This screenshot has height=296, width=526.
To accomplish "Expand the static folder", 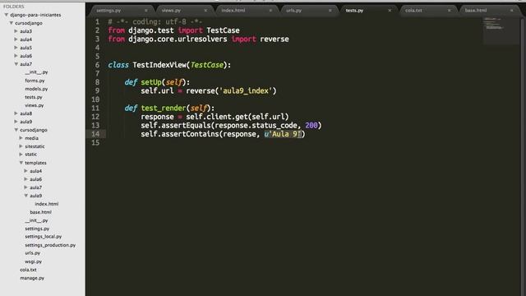I will click(21, 155).
